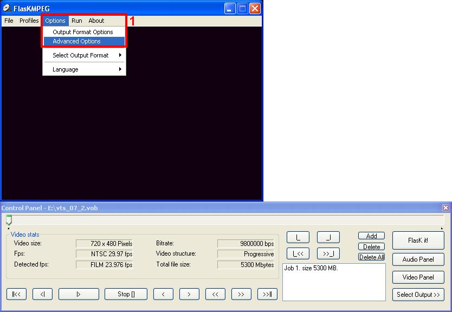Screen dimensions: 452x312
Task: Open the About menu
Action: (96, 21)
